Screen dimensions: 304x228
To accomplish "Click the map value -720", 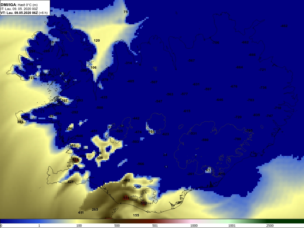I will (238, 117).
